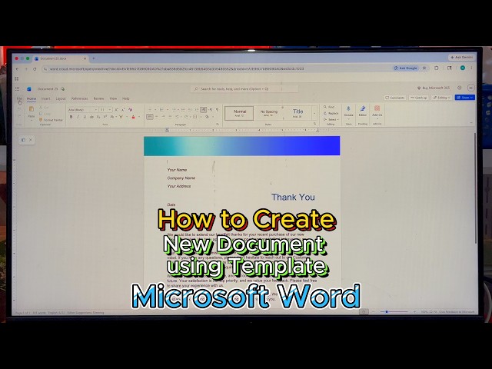Click the bulleted list icon
Screen dimensions: 492x369
click(150, 110)
